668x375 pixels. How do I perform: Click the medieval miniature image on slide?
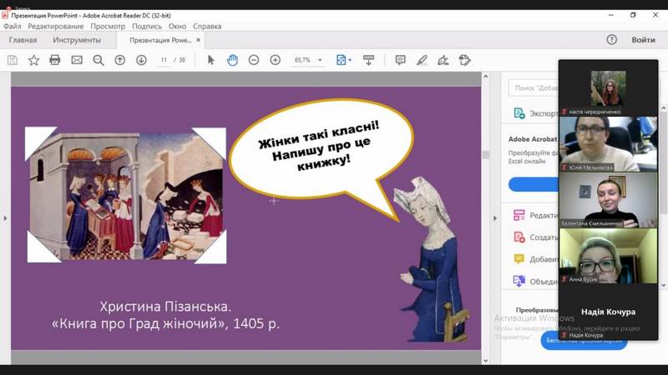point(126,196)
